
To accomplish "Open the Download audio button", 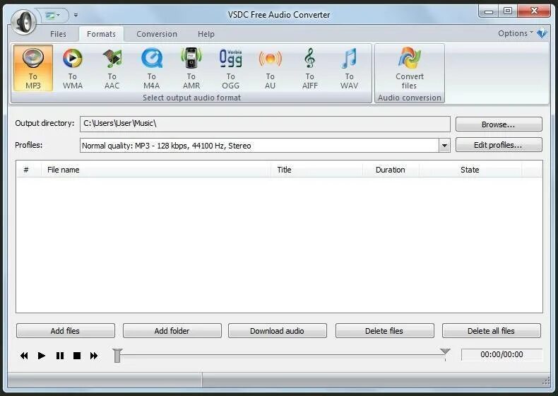I will pyautogui.click(x=278, y=331).
